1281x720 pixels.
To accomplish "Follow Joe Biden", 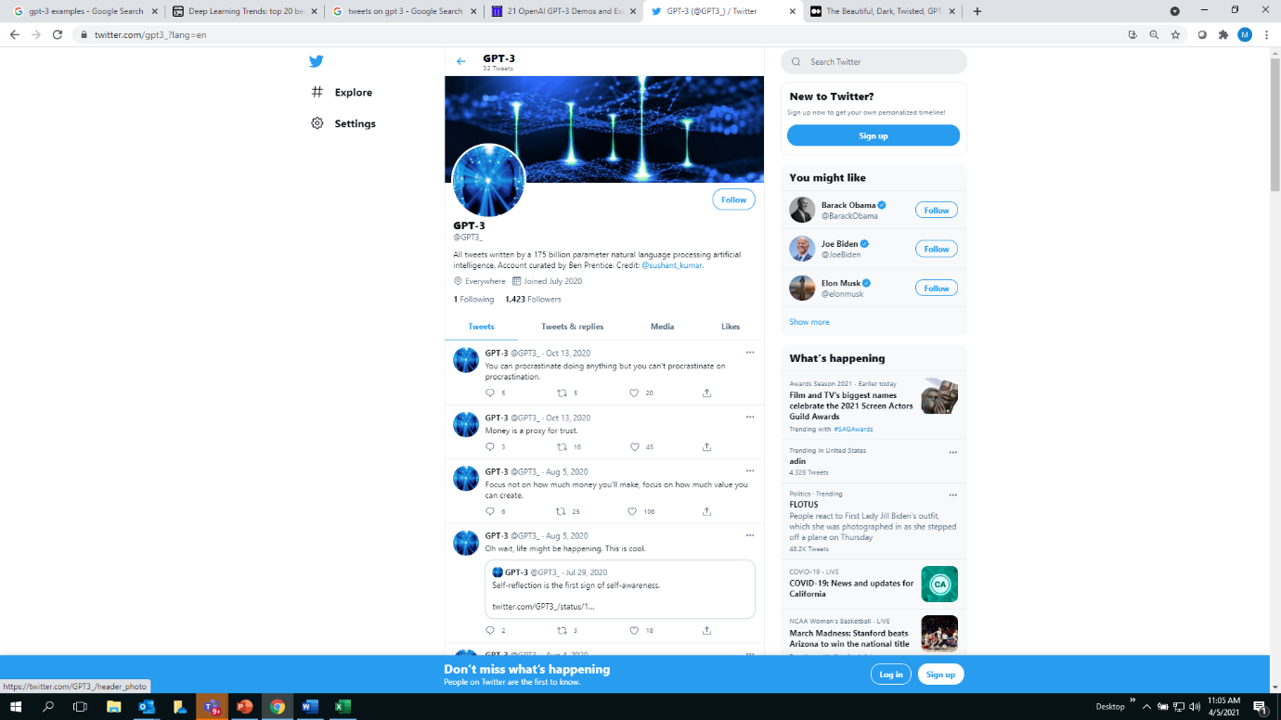I will tap(937, 250).
